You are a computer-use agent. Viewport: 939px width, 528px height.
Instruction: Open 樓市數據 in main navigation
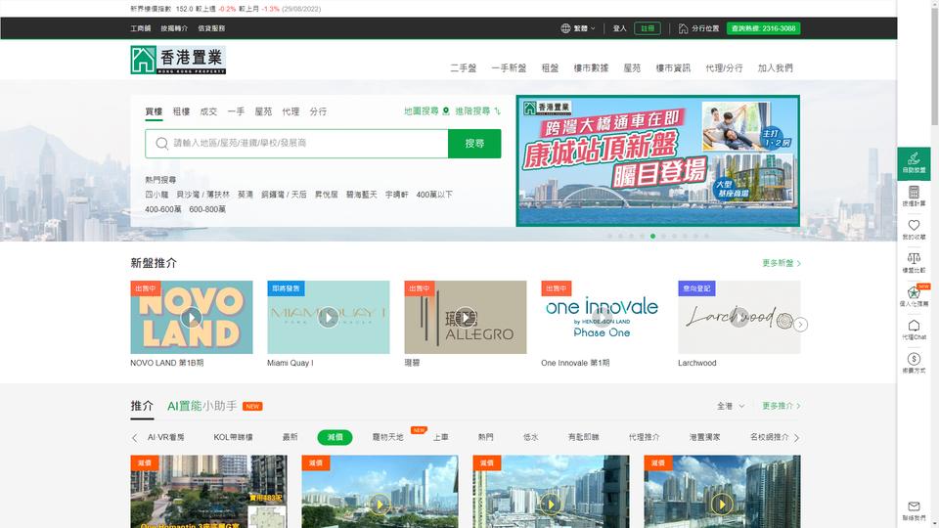pyautogui.click(x=591, y=68)
